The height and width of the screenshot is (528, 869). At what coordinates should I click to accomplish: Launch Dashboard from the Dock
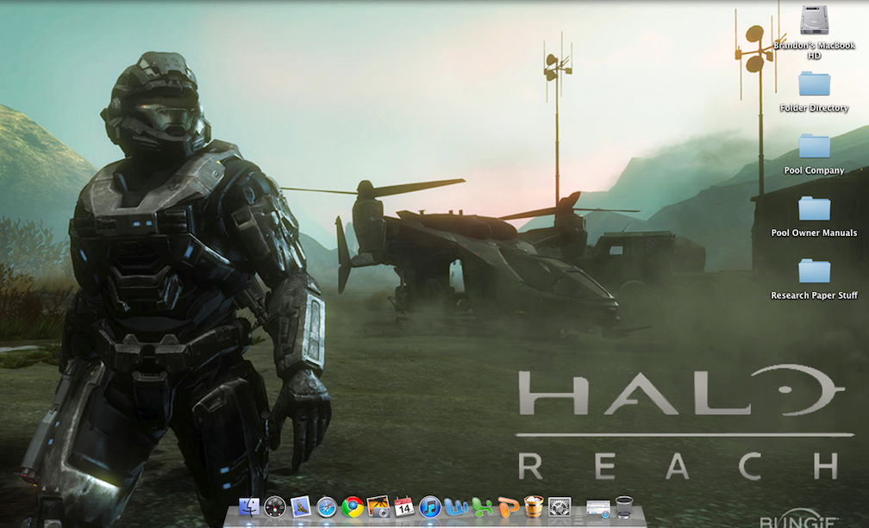pyautogui.click(x=275, y=506)
